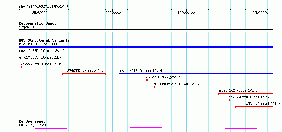This screenshot has height=132, width=282.
Task: Open the nsv957262 (Dogan2014) variant label
Action: [x=238, y=90]
